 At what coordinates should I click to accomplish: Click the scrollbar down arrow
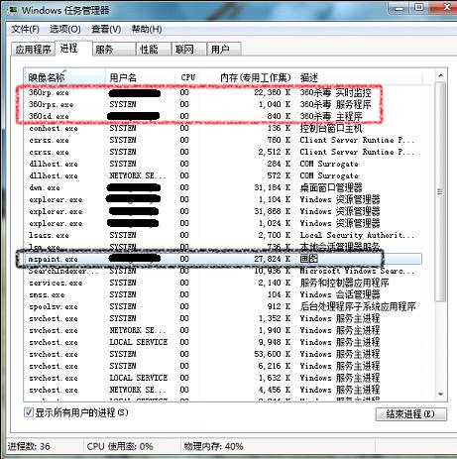point(440,395)
